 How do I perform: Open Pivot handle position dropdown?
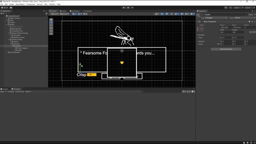54,14
